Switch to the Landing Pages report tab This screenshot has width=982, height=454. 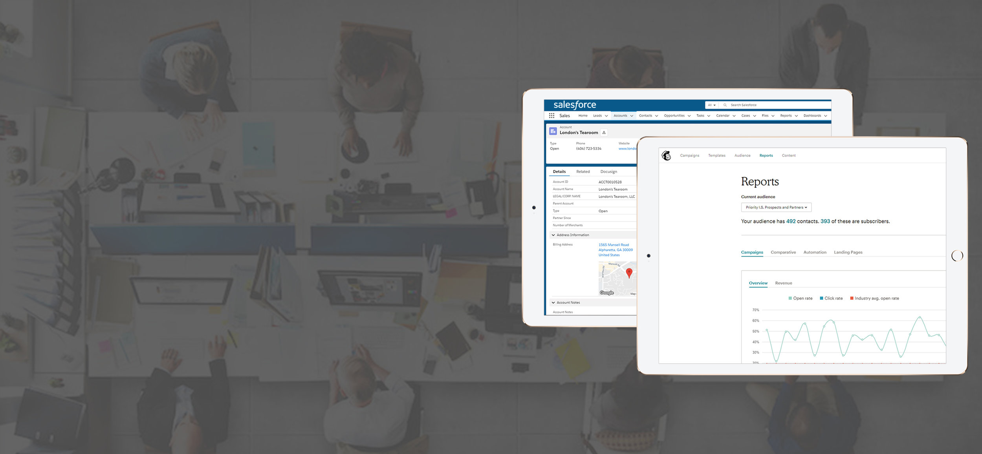[x=848, y=252]
